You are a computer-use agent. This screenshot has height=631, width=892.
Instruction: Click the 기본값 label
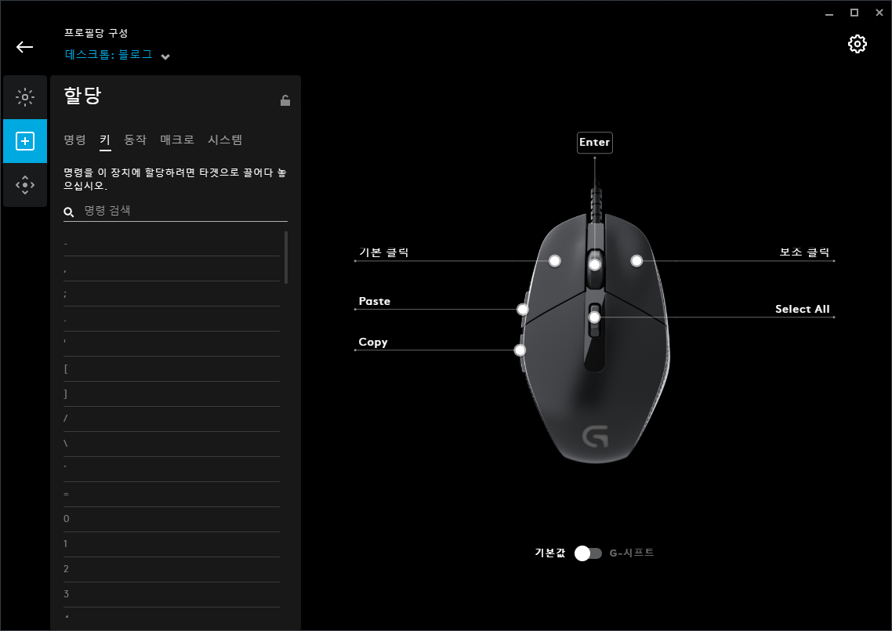[x=549, y=553]
